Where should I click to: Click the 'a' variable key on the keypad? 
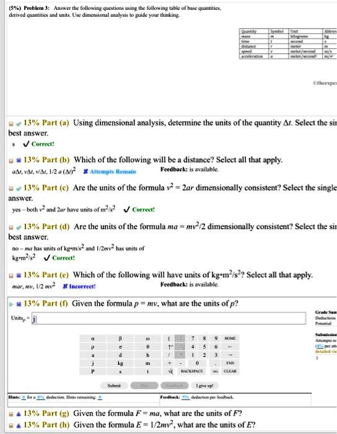coord(93,355)
